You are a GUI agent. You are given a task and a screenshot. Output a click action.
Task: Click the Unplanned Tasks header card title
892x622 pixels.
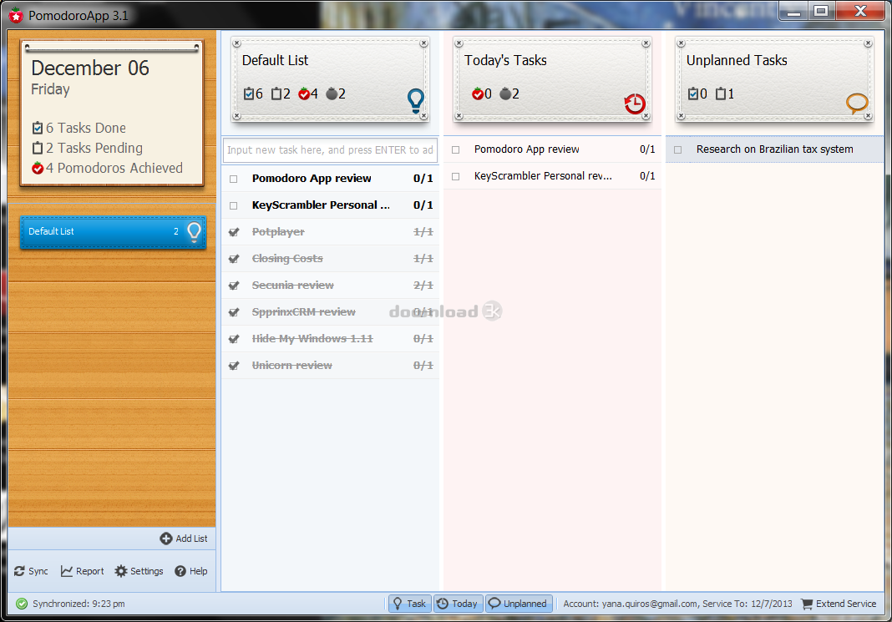[737, 60]
